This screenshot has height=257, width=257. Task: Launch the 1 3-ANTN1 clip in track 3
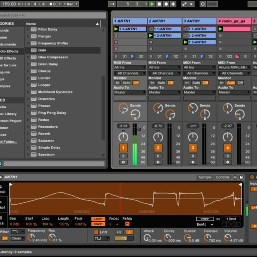click(x=185, y=42)
